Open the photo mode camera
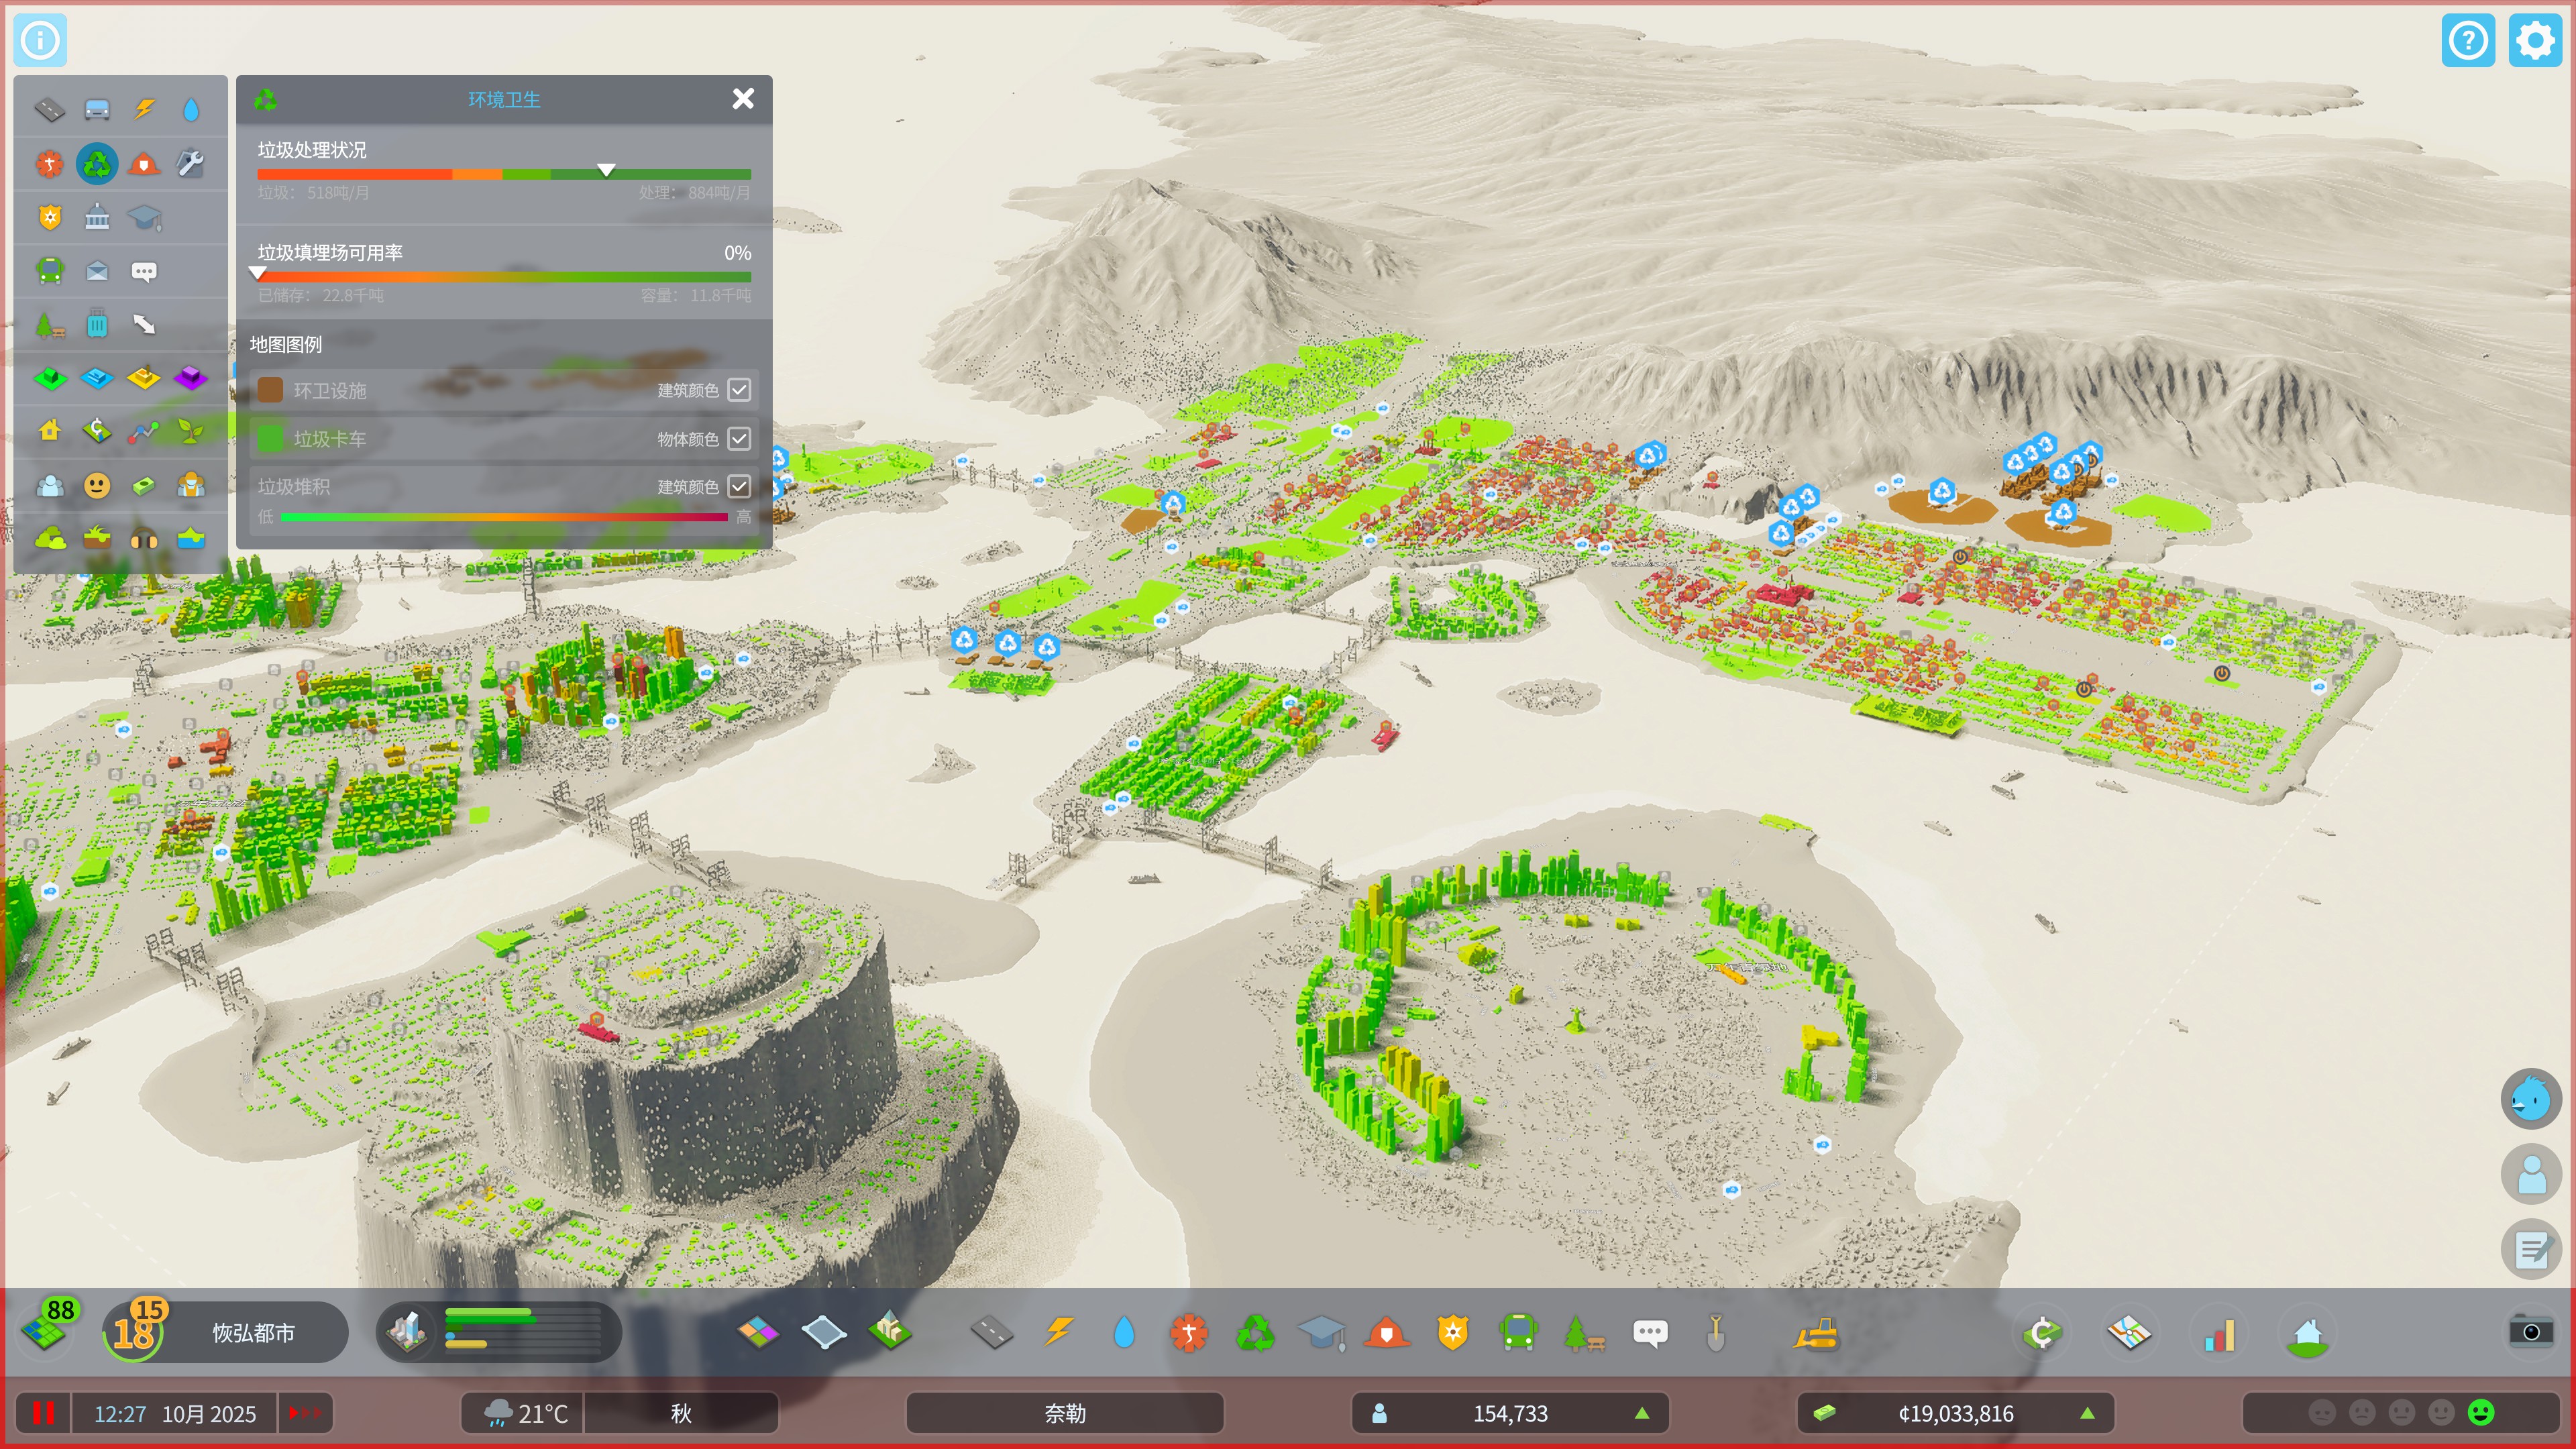This screenshot has width=2576, height=1449. 2530,1331
